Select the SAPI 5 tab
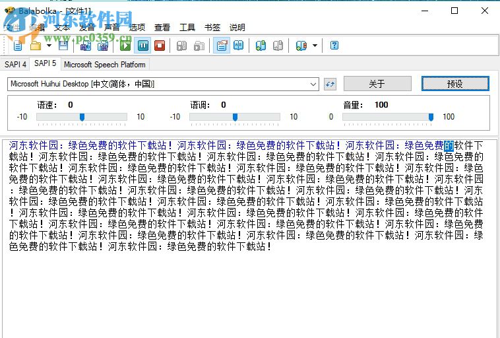Screen dimensions: 500x338 (x=45, y=63)
